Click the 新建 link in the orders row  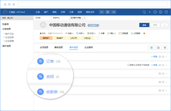(x=154, y=57)
